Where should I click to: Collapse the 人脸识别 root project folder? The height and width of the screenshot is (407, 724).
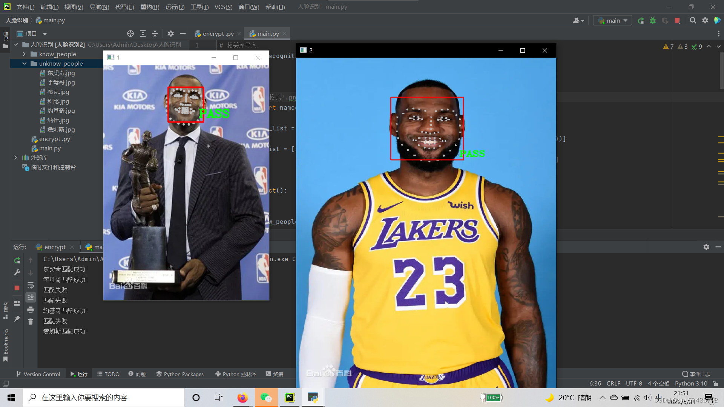coord(16,44)
